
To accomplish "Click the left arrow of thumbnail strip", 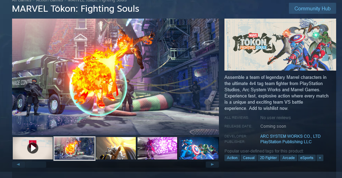I will coord(18,165).
